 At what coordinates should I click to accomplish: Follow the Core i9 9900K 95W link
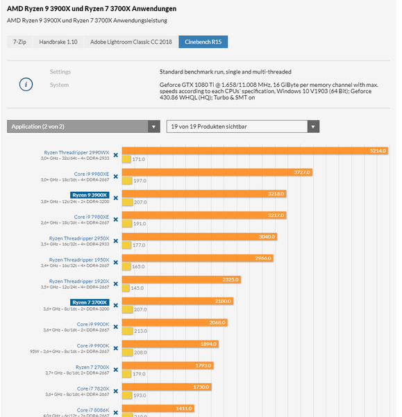(x=93, y=345)
